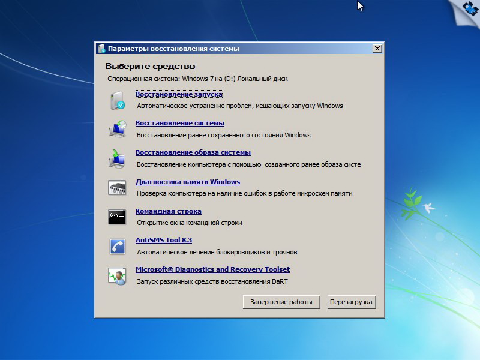Close the recovery options dialog

click(x=377, y=49)
